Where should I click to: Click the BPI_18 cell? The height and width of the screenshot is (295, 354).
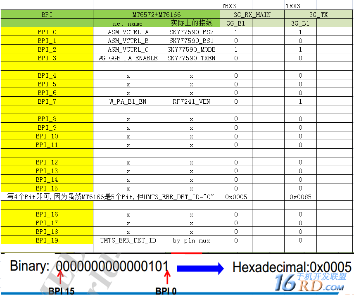tap(47, 231)
